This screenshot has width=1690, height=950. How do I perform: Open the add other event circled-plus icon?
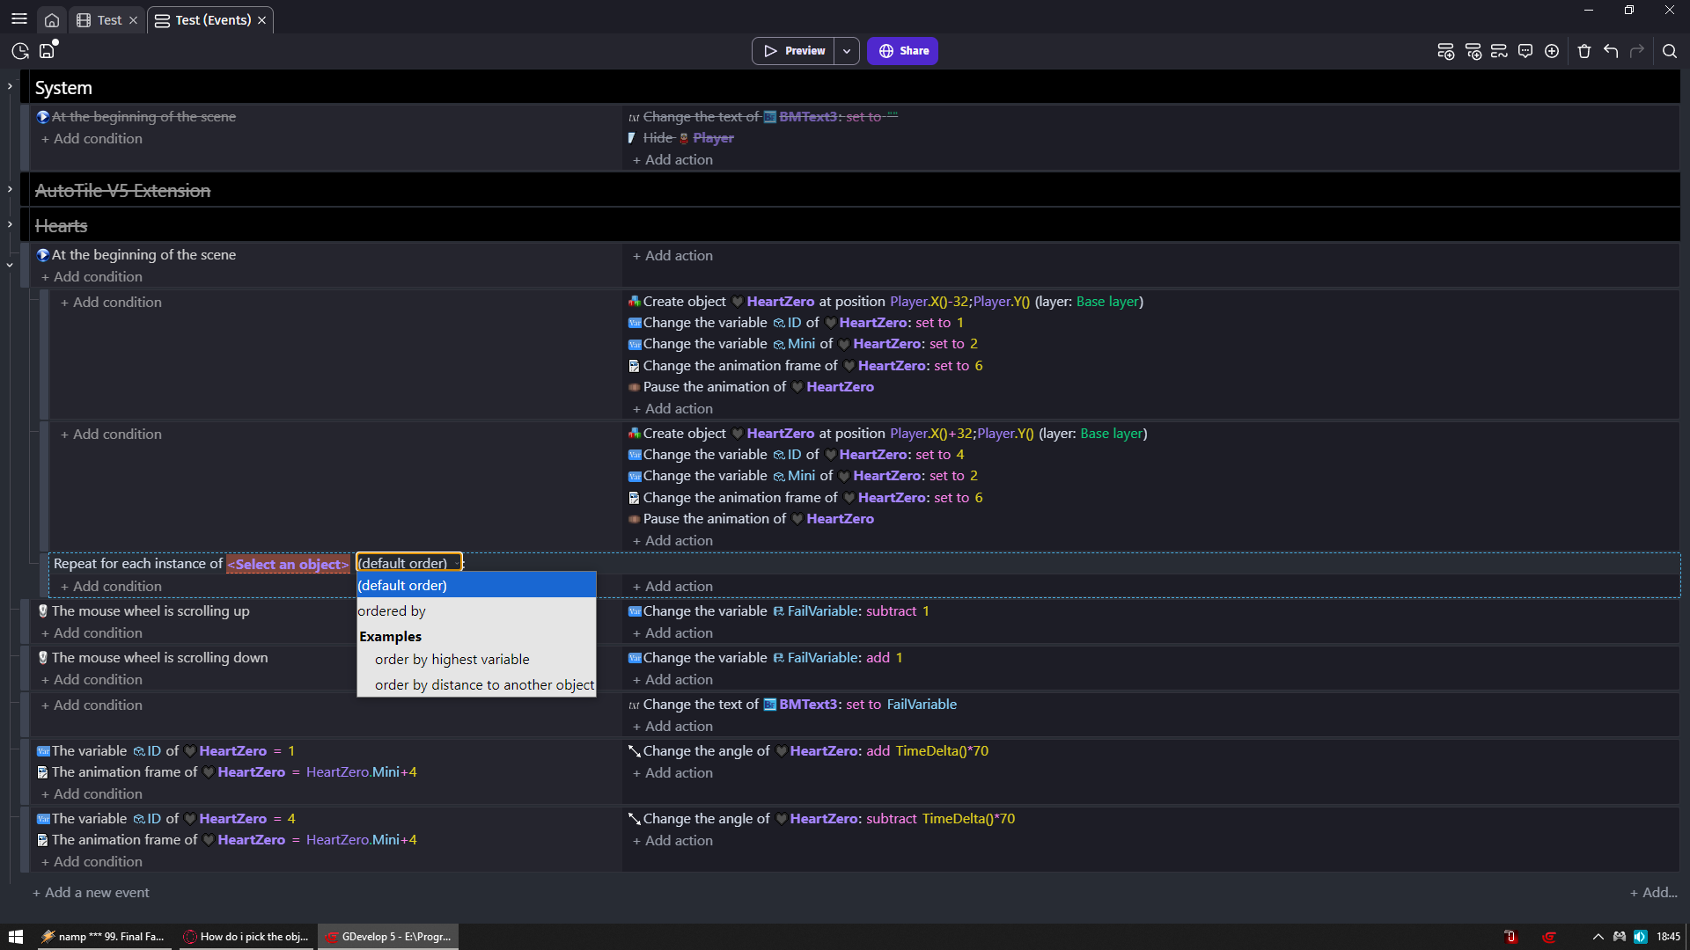pos(1552,51)
